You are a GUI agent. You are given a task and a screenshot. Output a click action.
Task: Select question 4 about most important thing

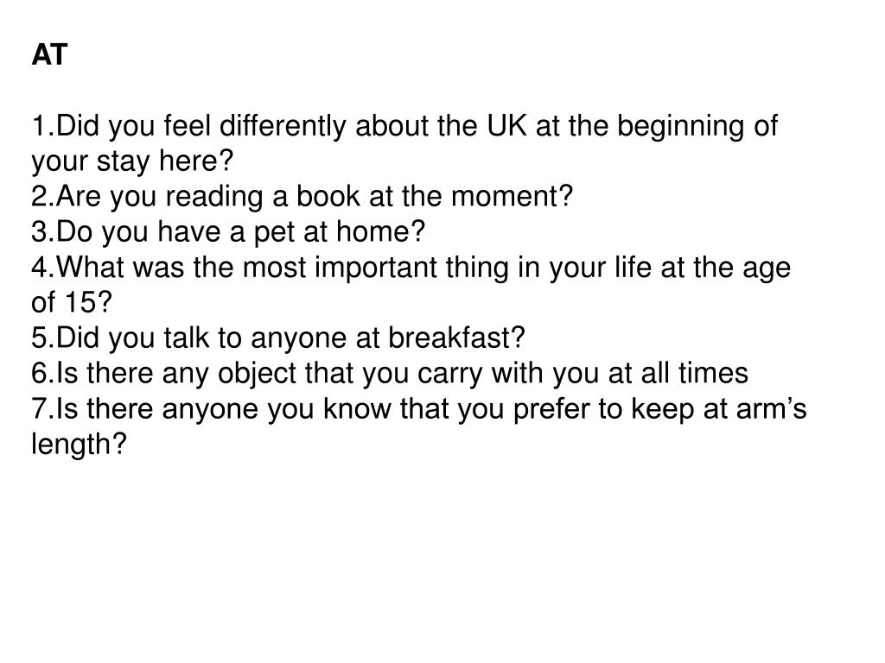411,285
